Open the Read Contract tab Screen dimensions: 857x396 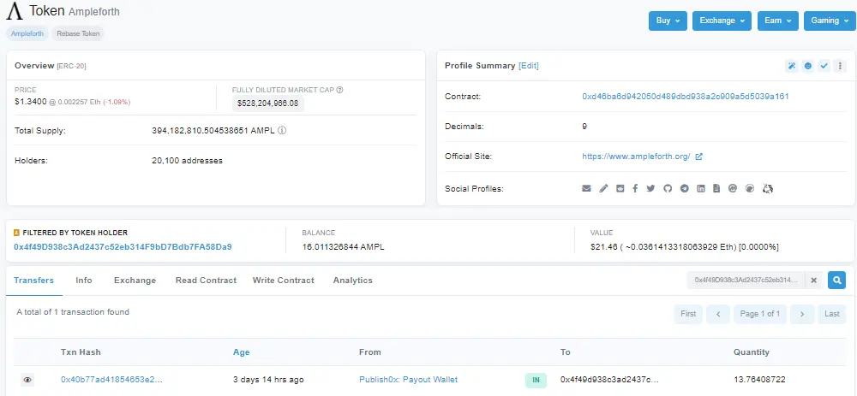coord(206,281)
